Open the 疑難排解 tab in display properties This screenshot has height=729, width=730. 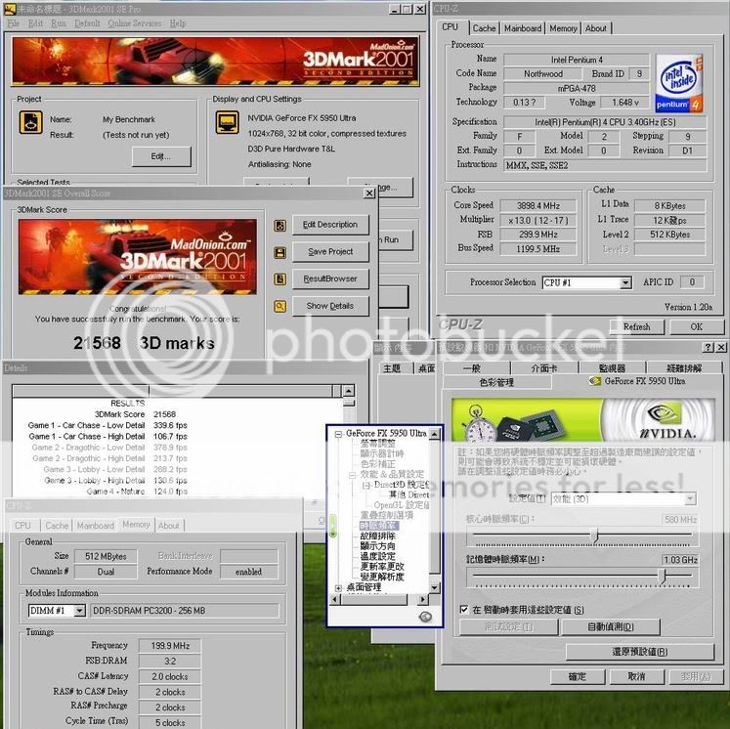[684, 368]
